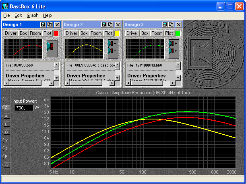The height and width of the screenshot is (184, 246).
Task: Click the save icon in Design 3 header
Action: 164,24
